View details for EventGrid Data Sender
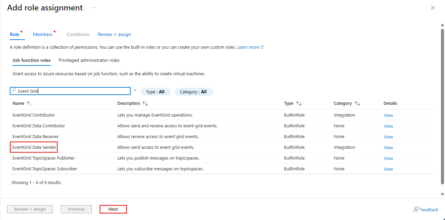The height and width of the screenshot is (220, 445). coord(388,147)
